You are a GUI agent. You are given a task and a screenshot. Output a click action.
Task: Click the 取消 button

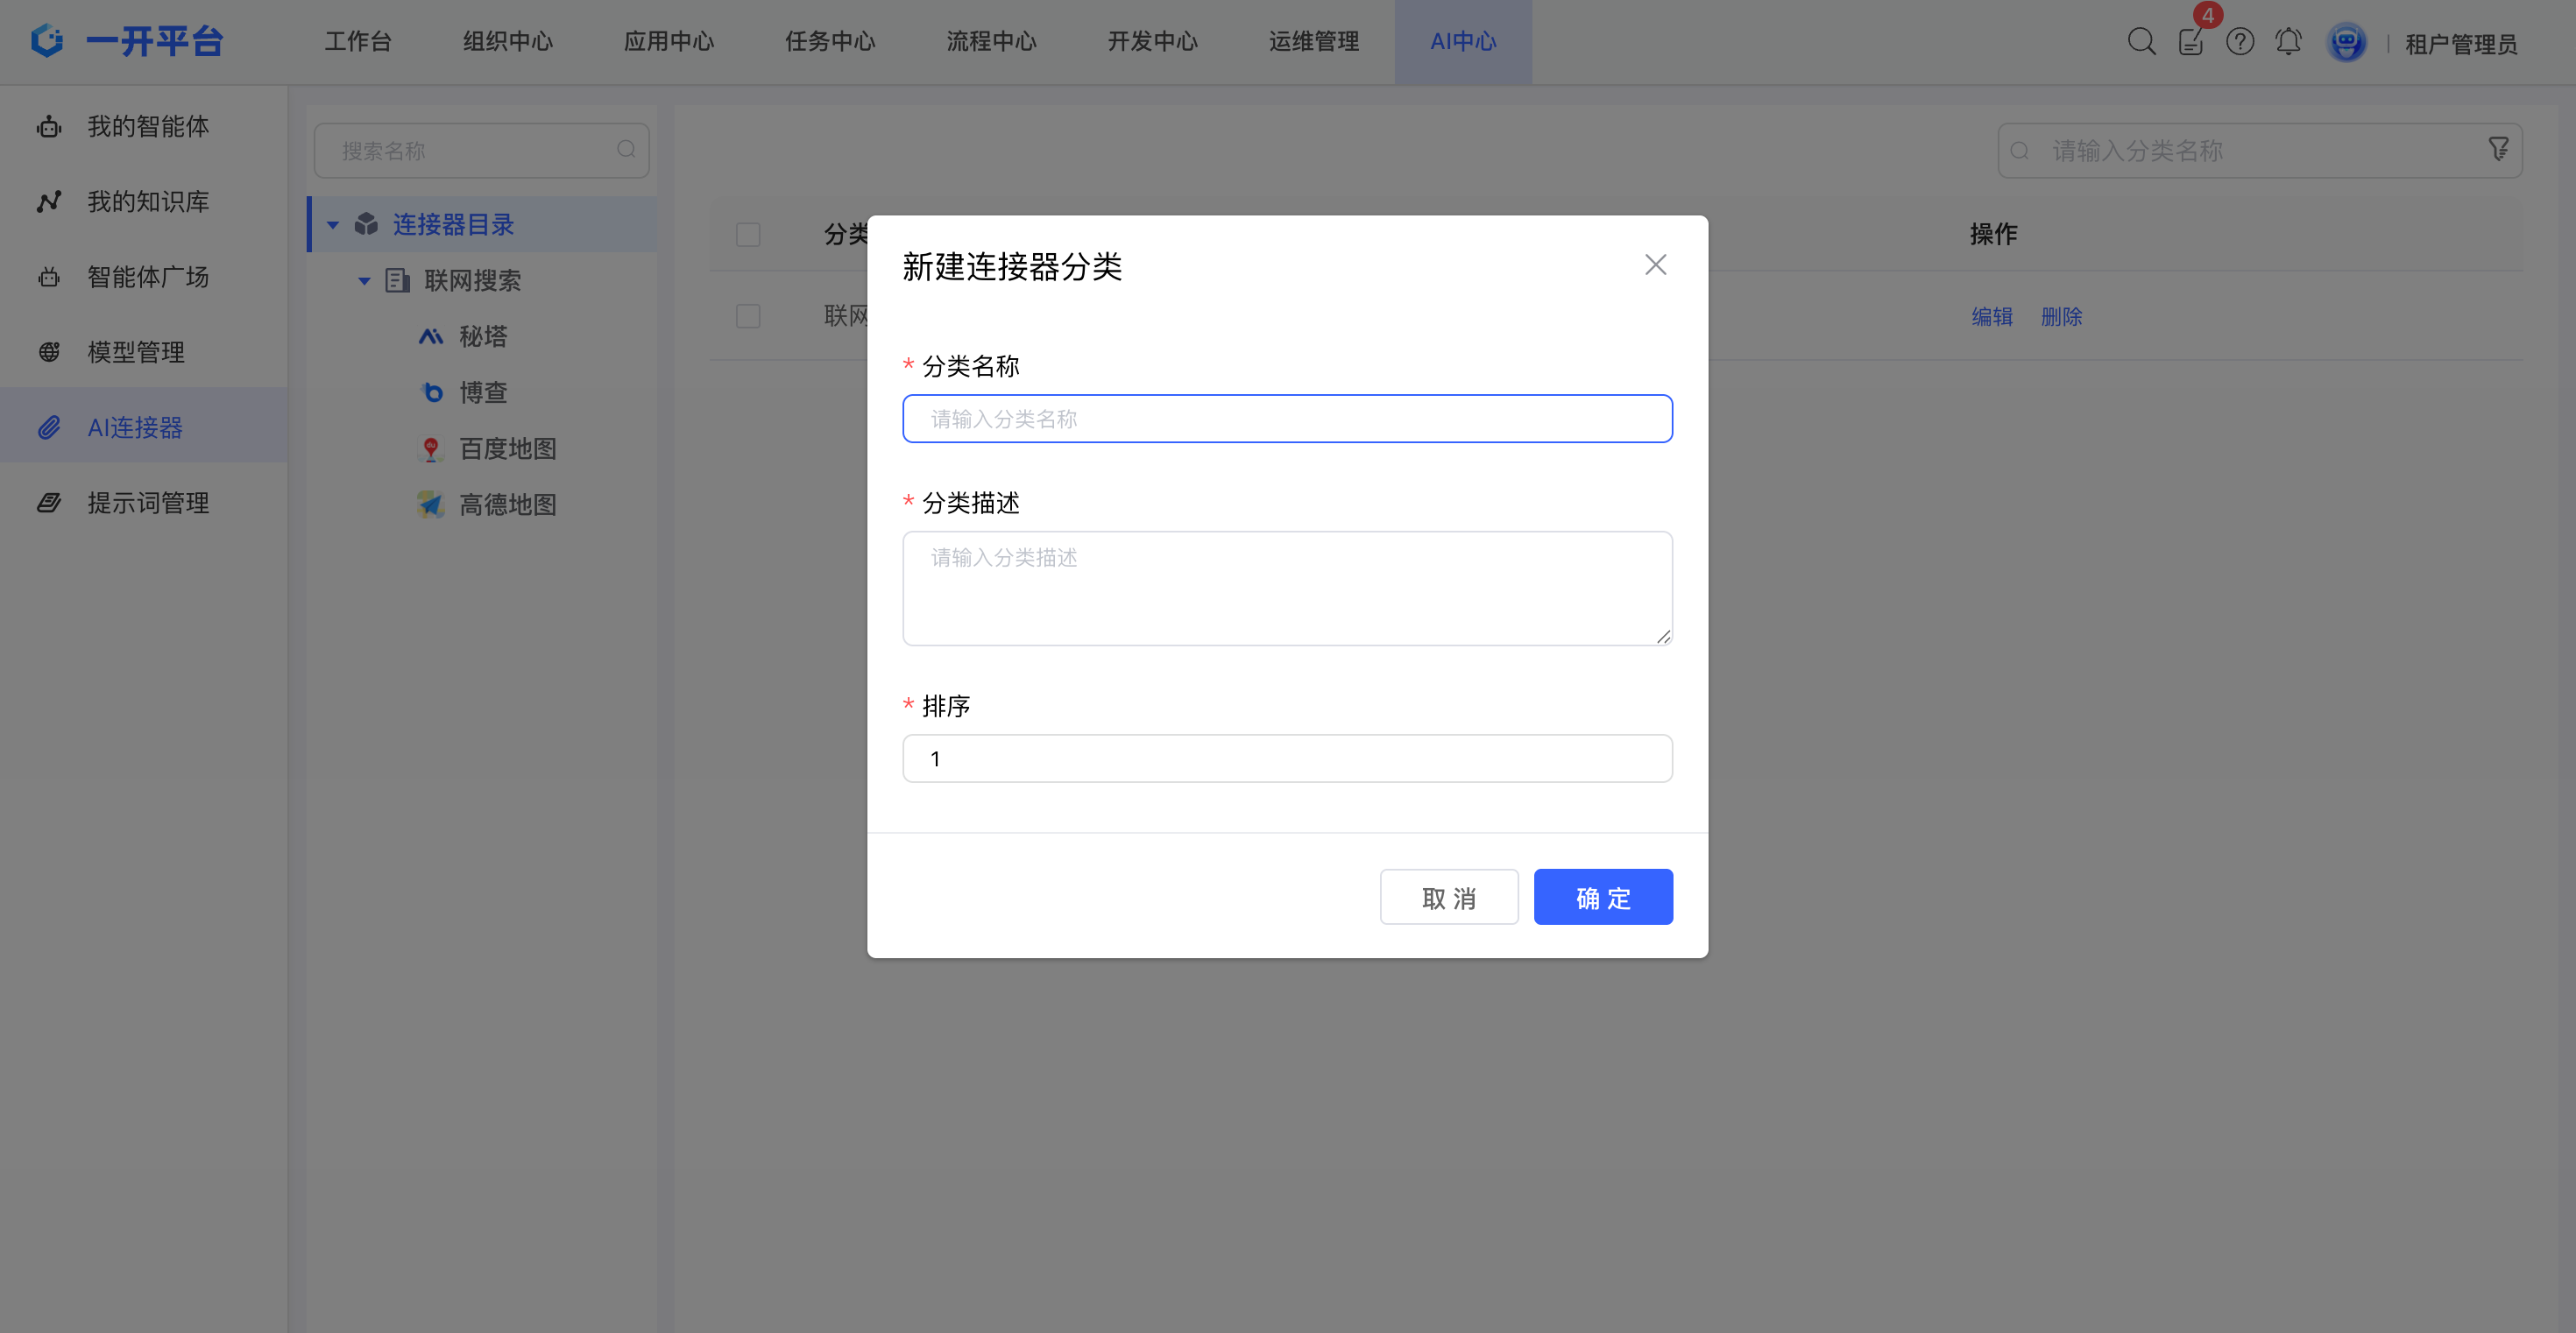[x=1448, y=898]
